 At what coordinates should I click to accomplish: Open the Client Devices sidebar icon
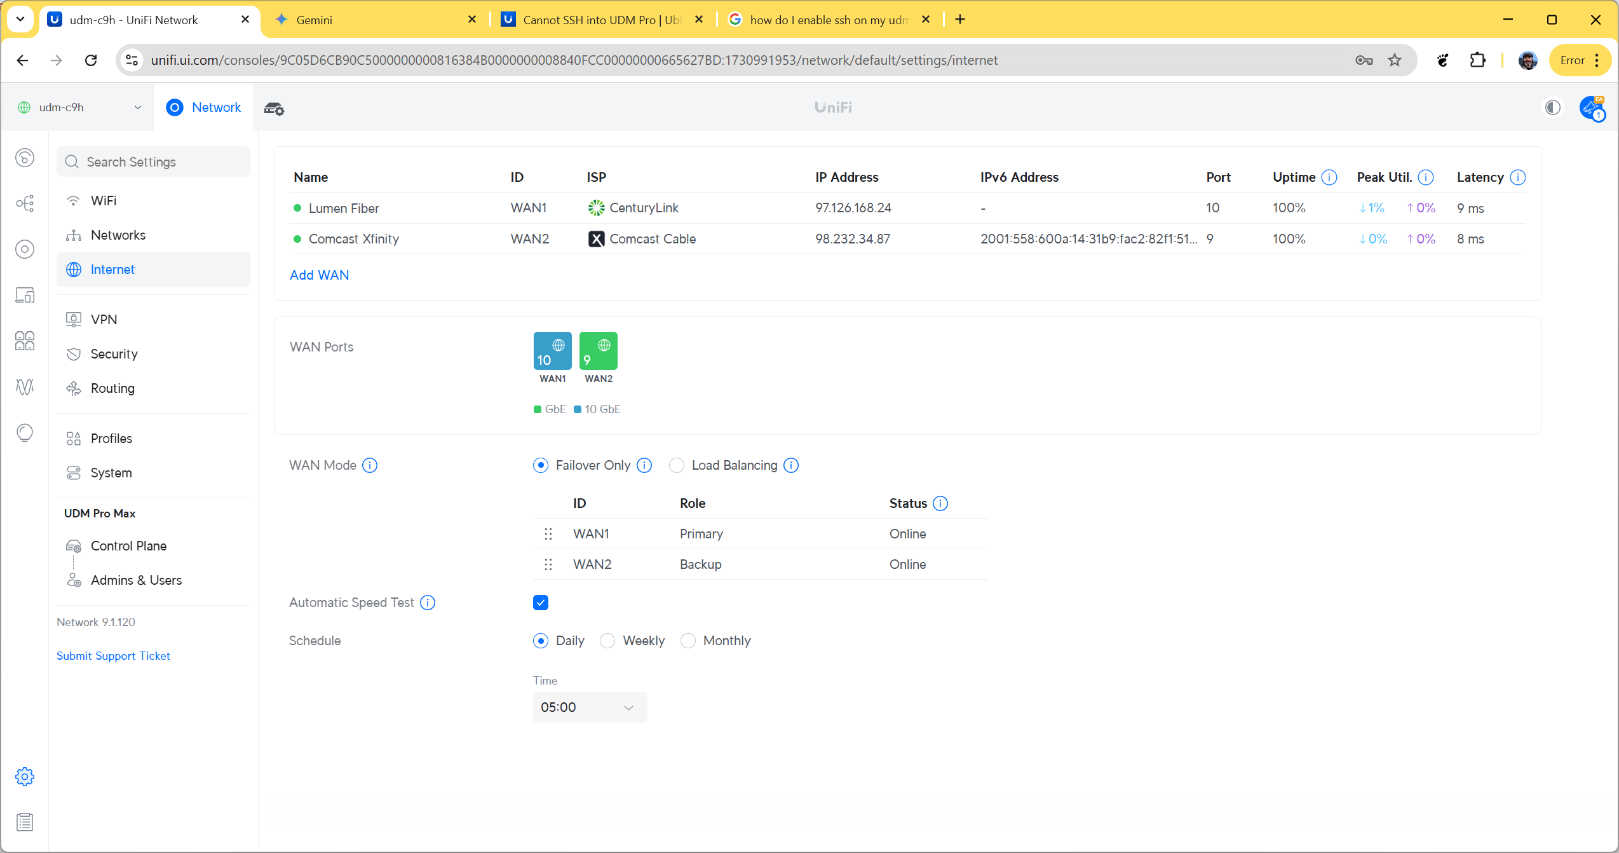click(x=25, y=295)
